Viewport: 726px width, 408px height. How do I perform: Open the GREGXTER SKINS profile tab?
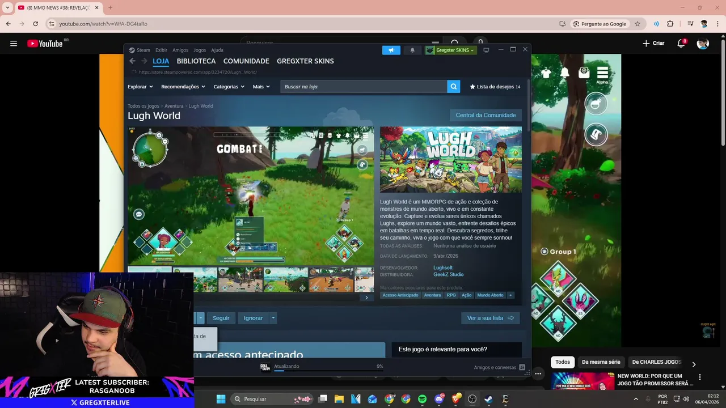305,61
